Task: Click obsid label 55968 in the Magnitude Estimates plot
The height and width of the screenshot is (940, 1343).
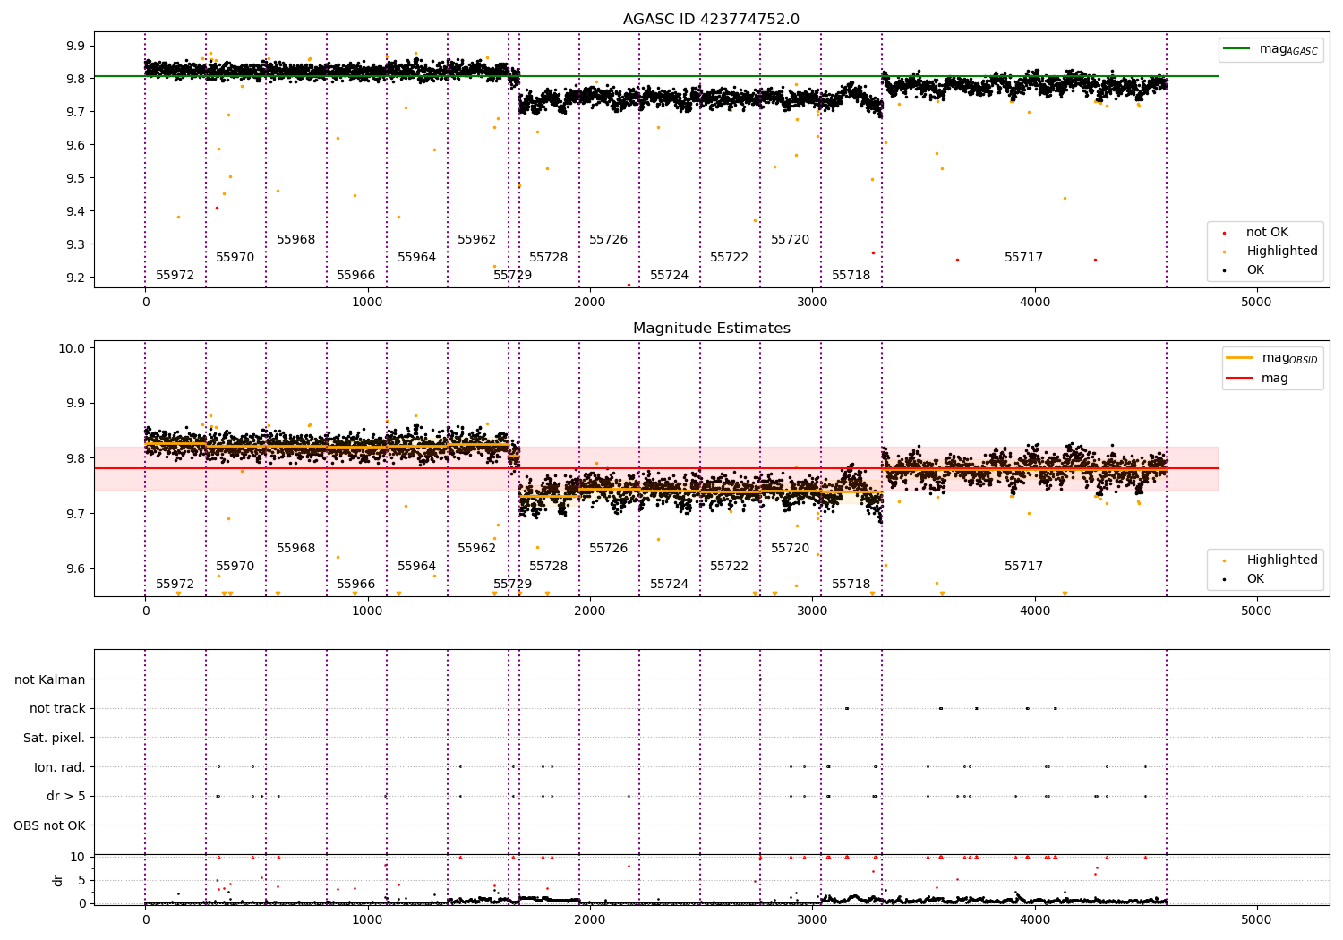Action: 296,549
